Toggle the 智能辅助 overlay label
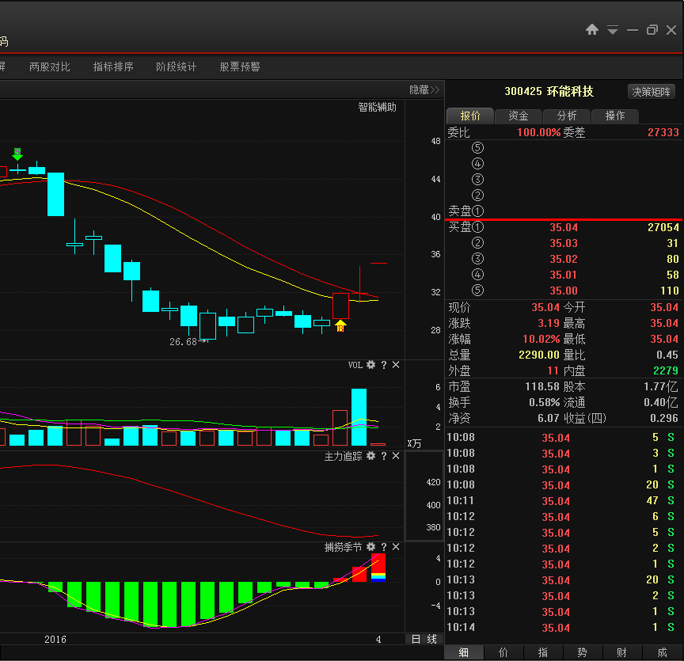 pos(377,108)
